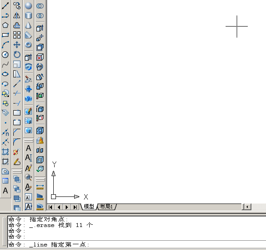This screenshot has height=250, width=266.
Task: Select the Circle draw tool
Action: [5, 54]
